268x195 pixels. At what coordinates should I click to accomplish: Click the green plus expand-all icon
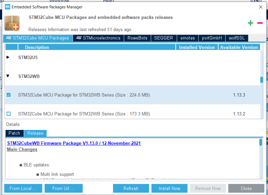tap(250, 23)
